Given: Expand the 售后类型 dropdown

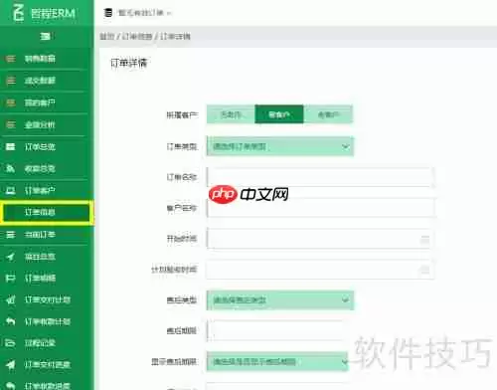Looking at the screenshot, I should [x=280, y=300].
